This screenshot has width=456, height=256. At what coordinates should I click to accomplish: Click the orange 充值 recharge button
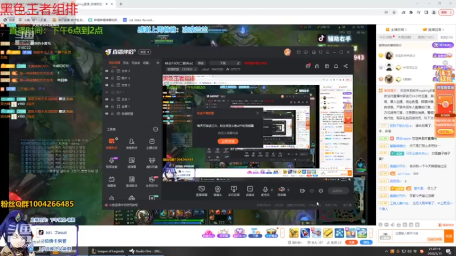351,242
